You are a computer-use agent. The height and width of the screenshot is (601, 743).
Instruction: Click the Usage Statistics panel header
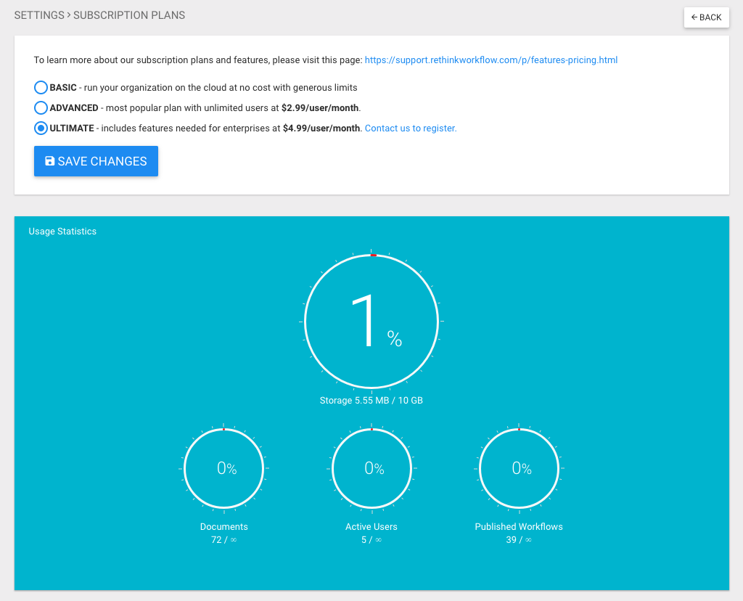tap(62, 231)
